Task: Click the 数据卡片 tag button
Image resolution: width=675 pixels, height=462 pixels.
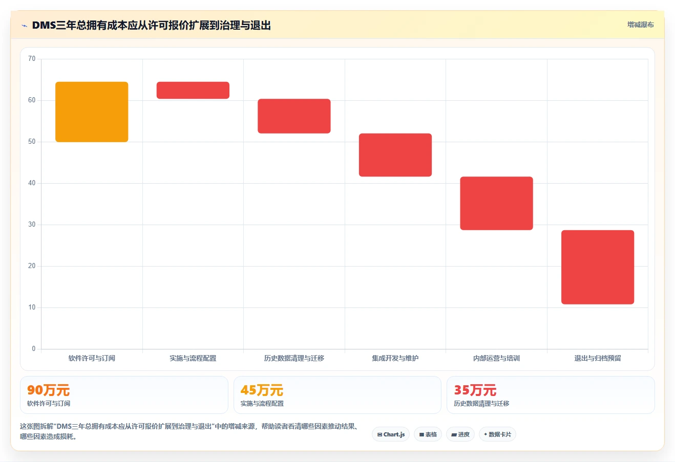Action: pos(497,434)
